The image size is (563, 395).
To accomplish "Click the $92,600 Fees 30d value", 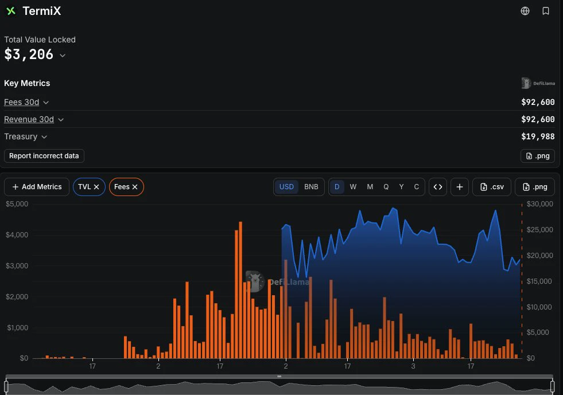I will pyautogui.click(x=538, y=102).
